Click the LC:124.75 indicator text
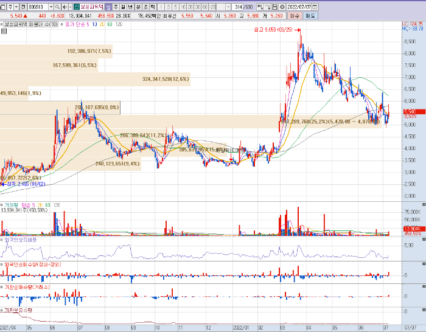Viewport: 426px width, 332px height. click(413, 24)
